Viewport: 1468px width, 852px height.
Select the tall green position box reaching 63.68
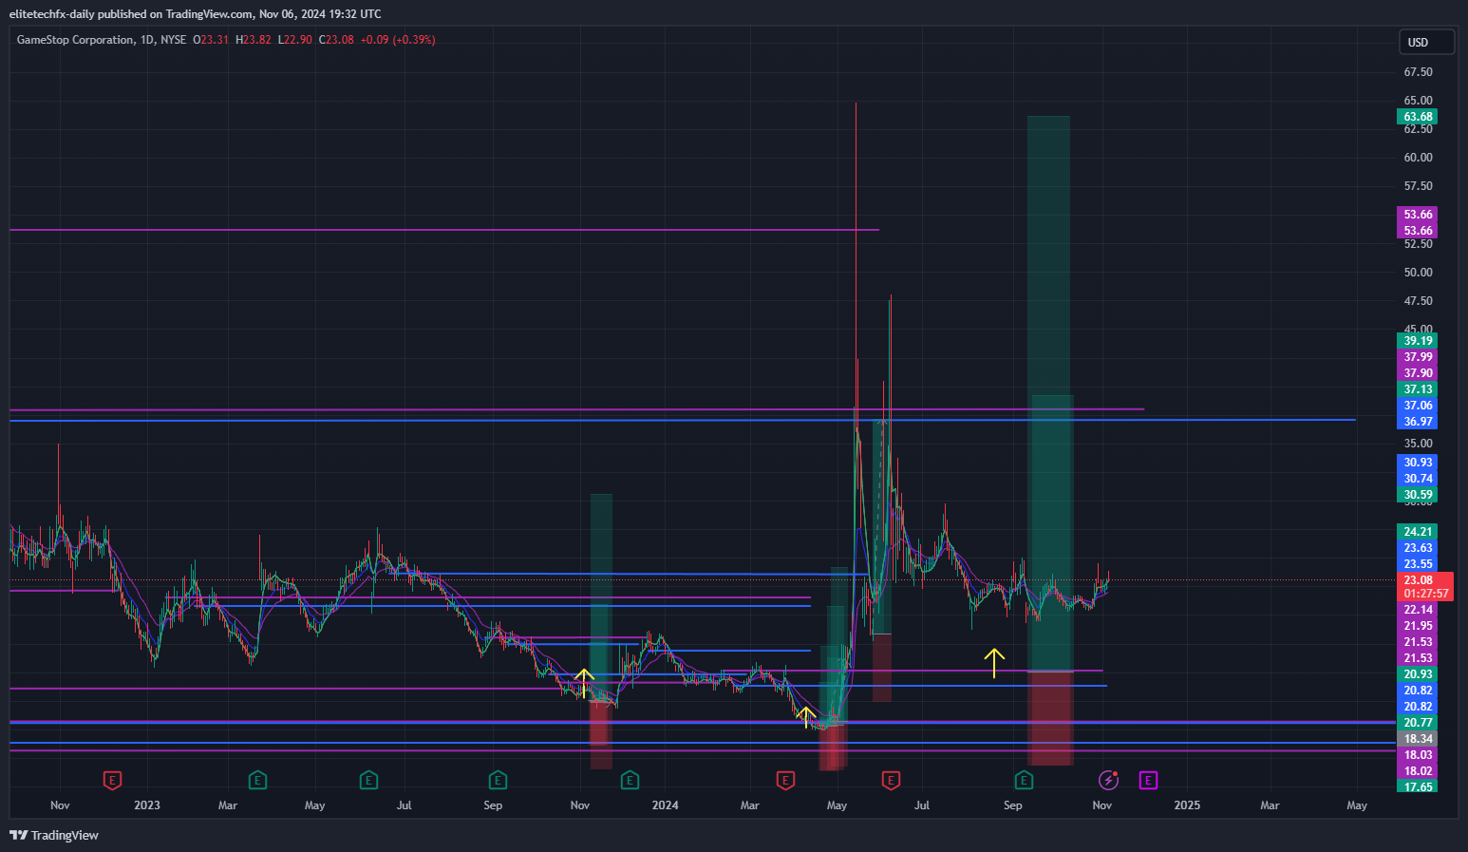(x=1048, y=393)
